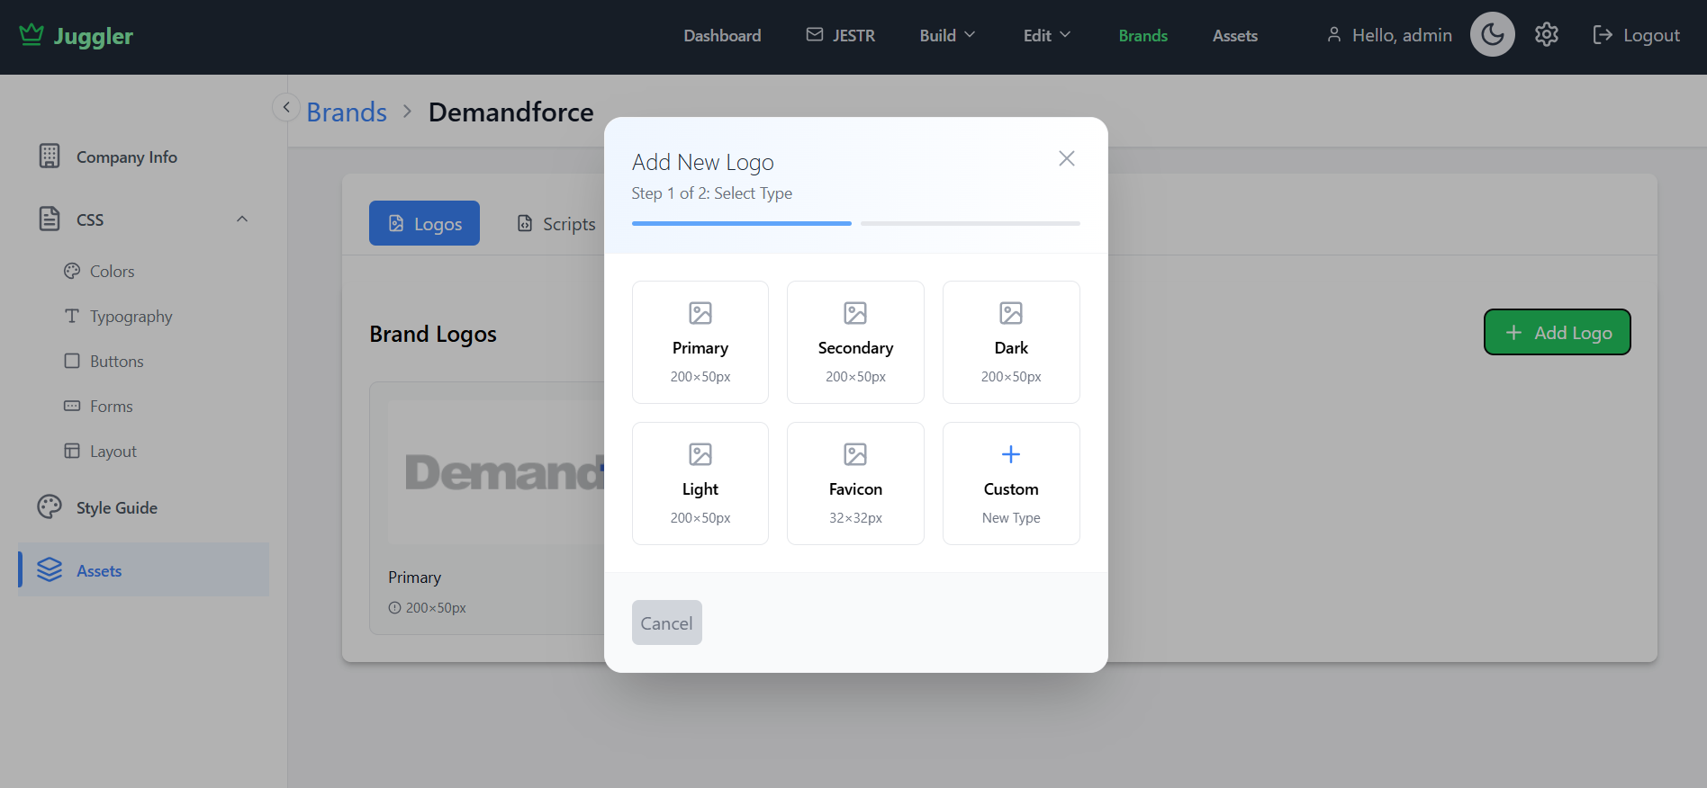This screenshot has width=1707, height=788.
Task: Select the Light logo type card
Action: 700,483
